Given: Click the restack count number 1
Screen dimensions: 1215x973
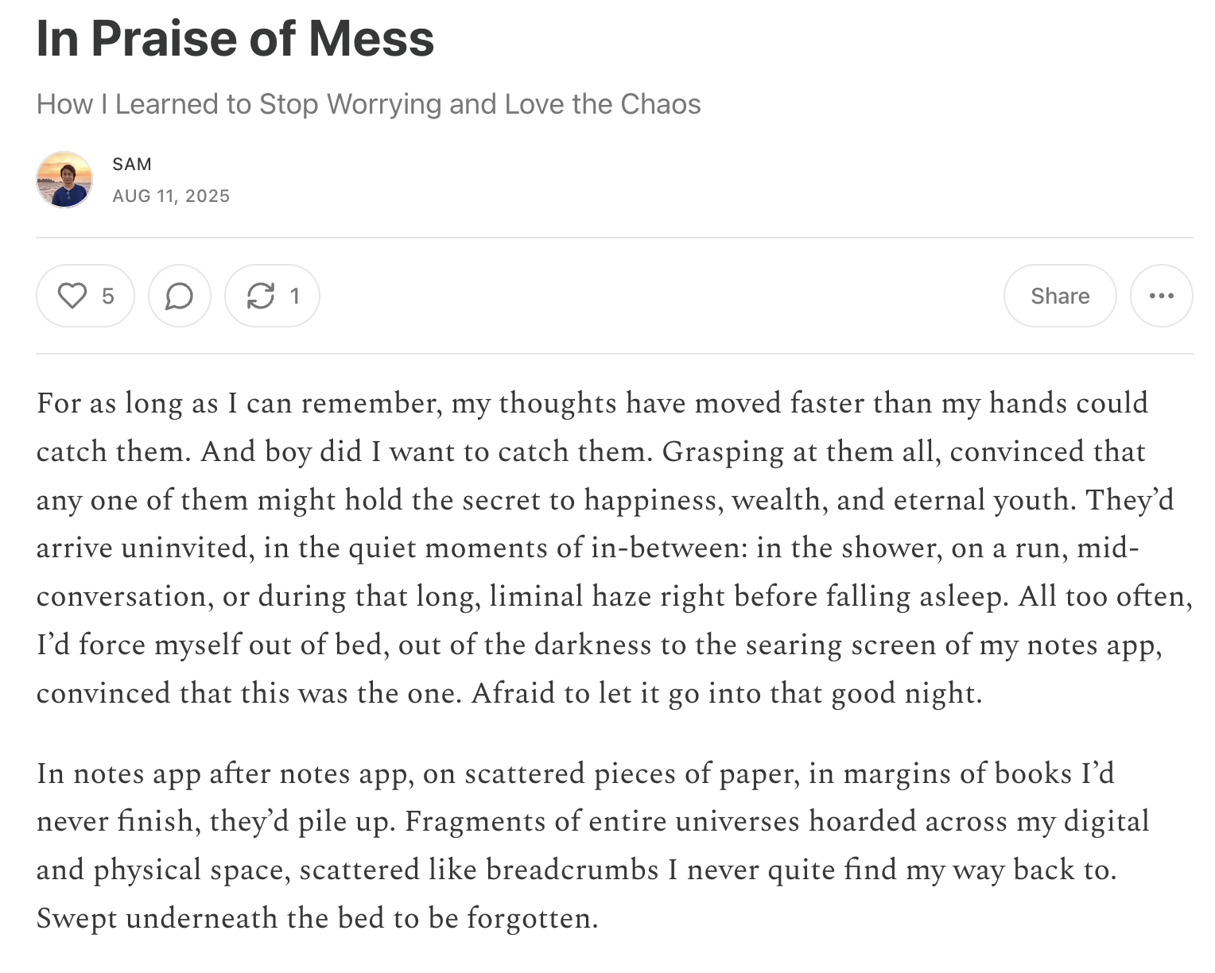Looking at the screenshot, I should click(295, 296).
